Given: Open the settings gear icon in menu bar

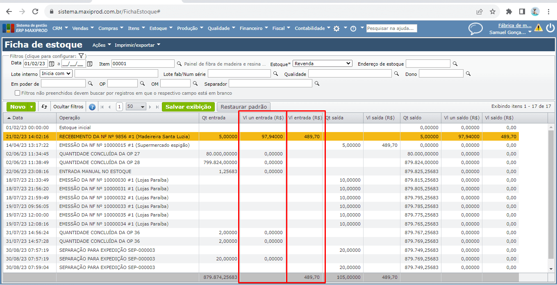Looking at the screenshot, I should pyautogui.click(x=336, y=29).
